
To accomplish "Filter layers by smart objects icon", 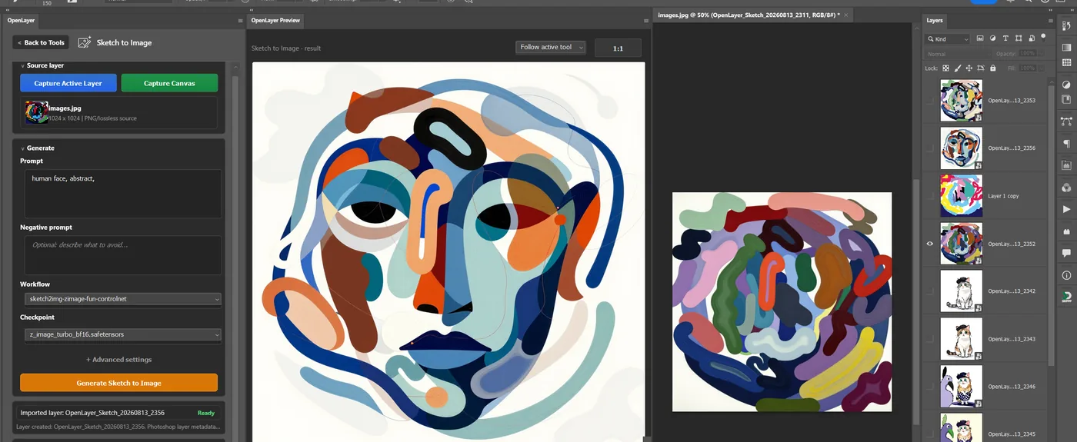I will 1031,38.
